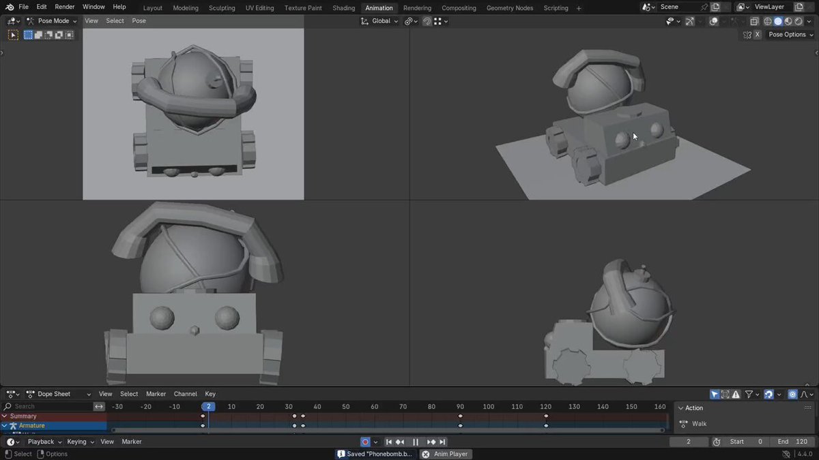Click the Anim Player status button
The height and width of the screenshot is (460, 819).
coord(445,454)
